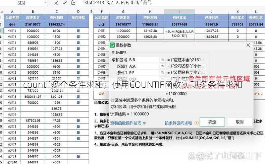The height and width of the screenshot is (164, 265).
Task: Confirm dialog with 确定 button
Action: click(212, 122)
